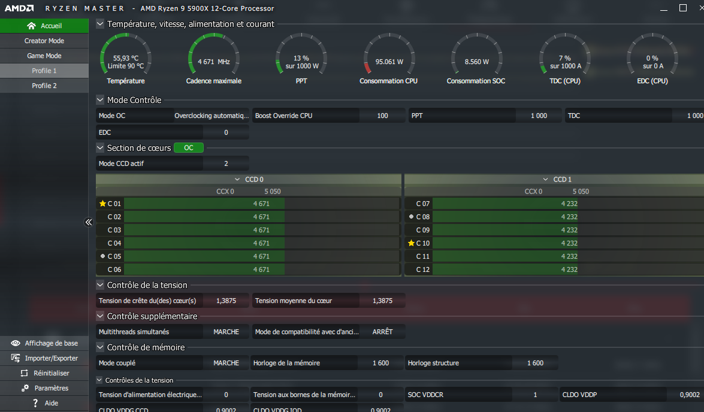Switch to the Creator Mode tab
704x412 pixels.
(x=44, y=41)
